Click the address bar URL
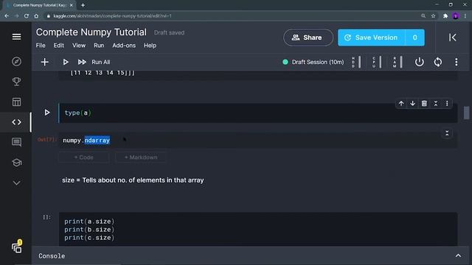This screenshot has width=472, height=265. click(112, 15)
